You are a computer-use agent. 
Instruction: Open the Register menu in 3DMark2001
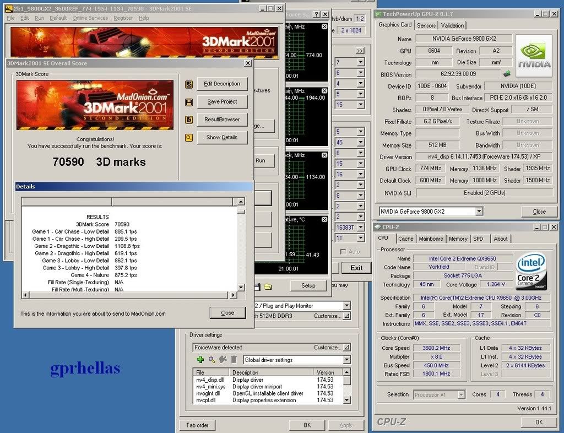click(123, 18)
